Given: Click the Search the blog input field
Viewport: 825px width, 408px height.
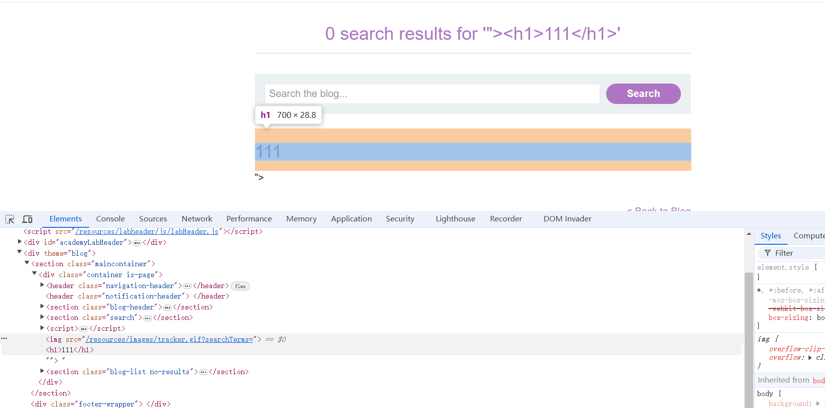Looking at the screenshot, I should pyautogui.click(x=432, y=94).
